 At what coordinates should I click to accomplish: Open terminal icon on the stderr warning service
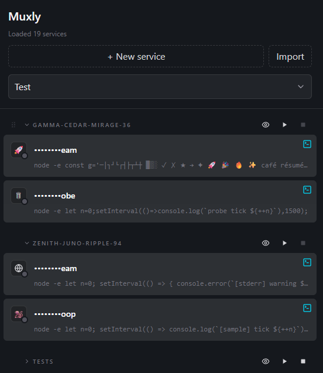[307, 262]
